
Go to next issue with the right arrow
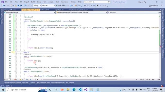[31, 79]
